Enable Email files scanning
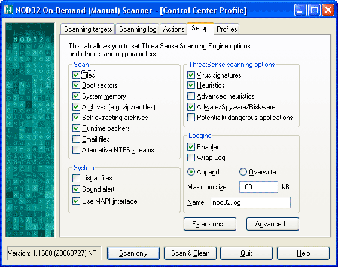Image resolution: width=338 pixels, height=267 pixels. (x=76, y=139)
